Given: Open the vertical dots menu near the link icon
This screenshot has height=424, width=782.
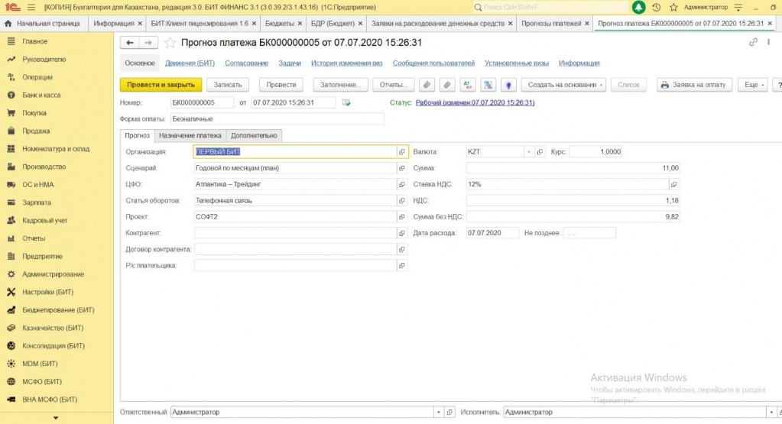Looking at the screenshot, I should [x=768, y=43].
